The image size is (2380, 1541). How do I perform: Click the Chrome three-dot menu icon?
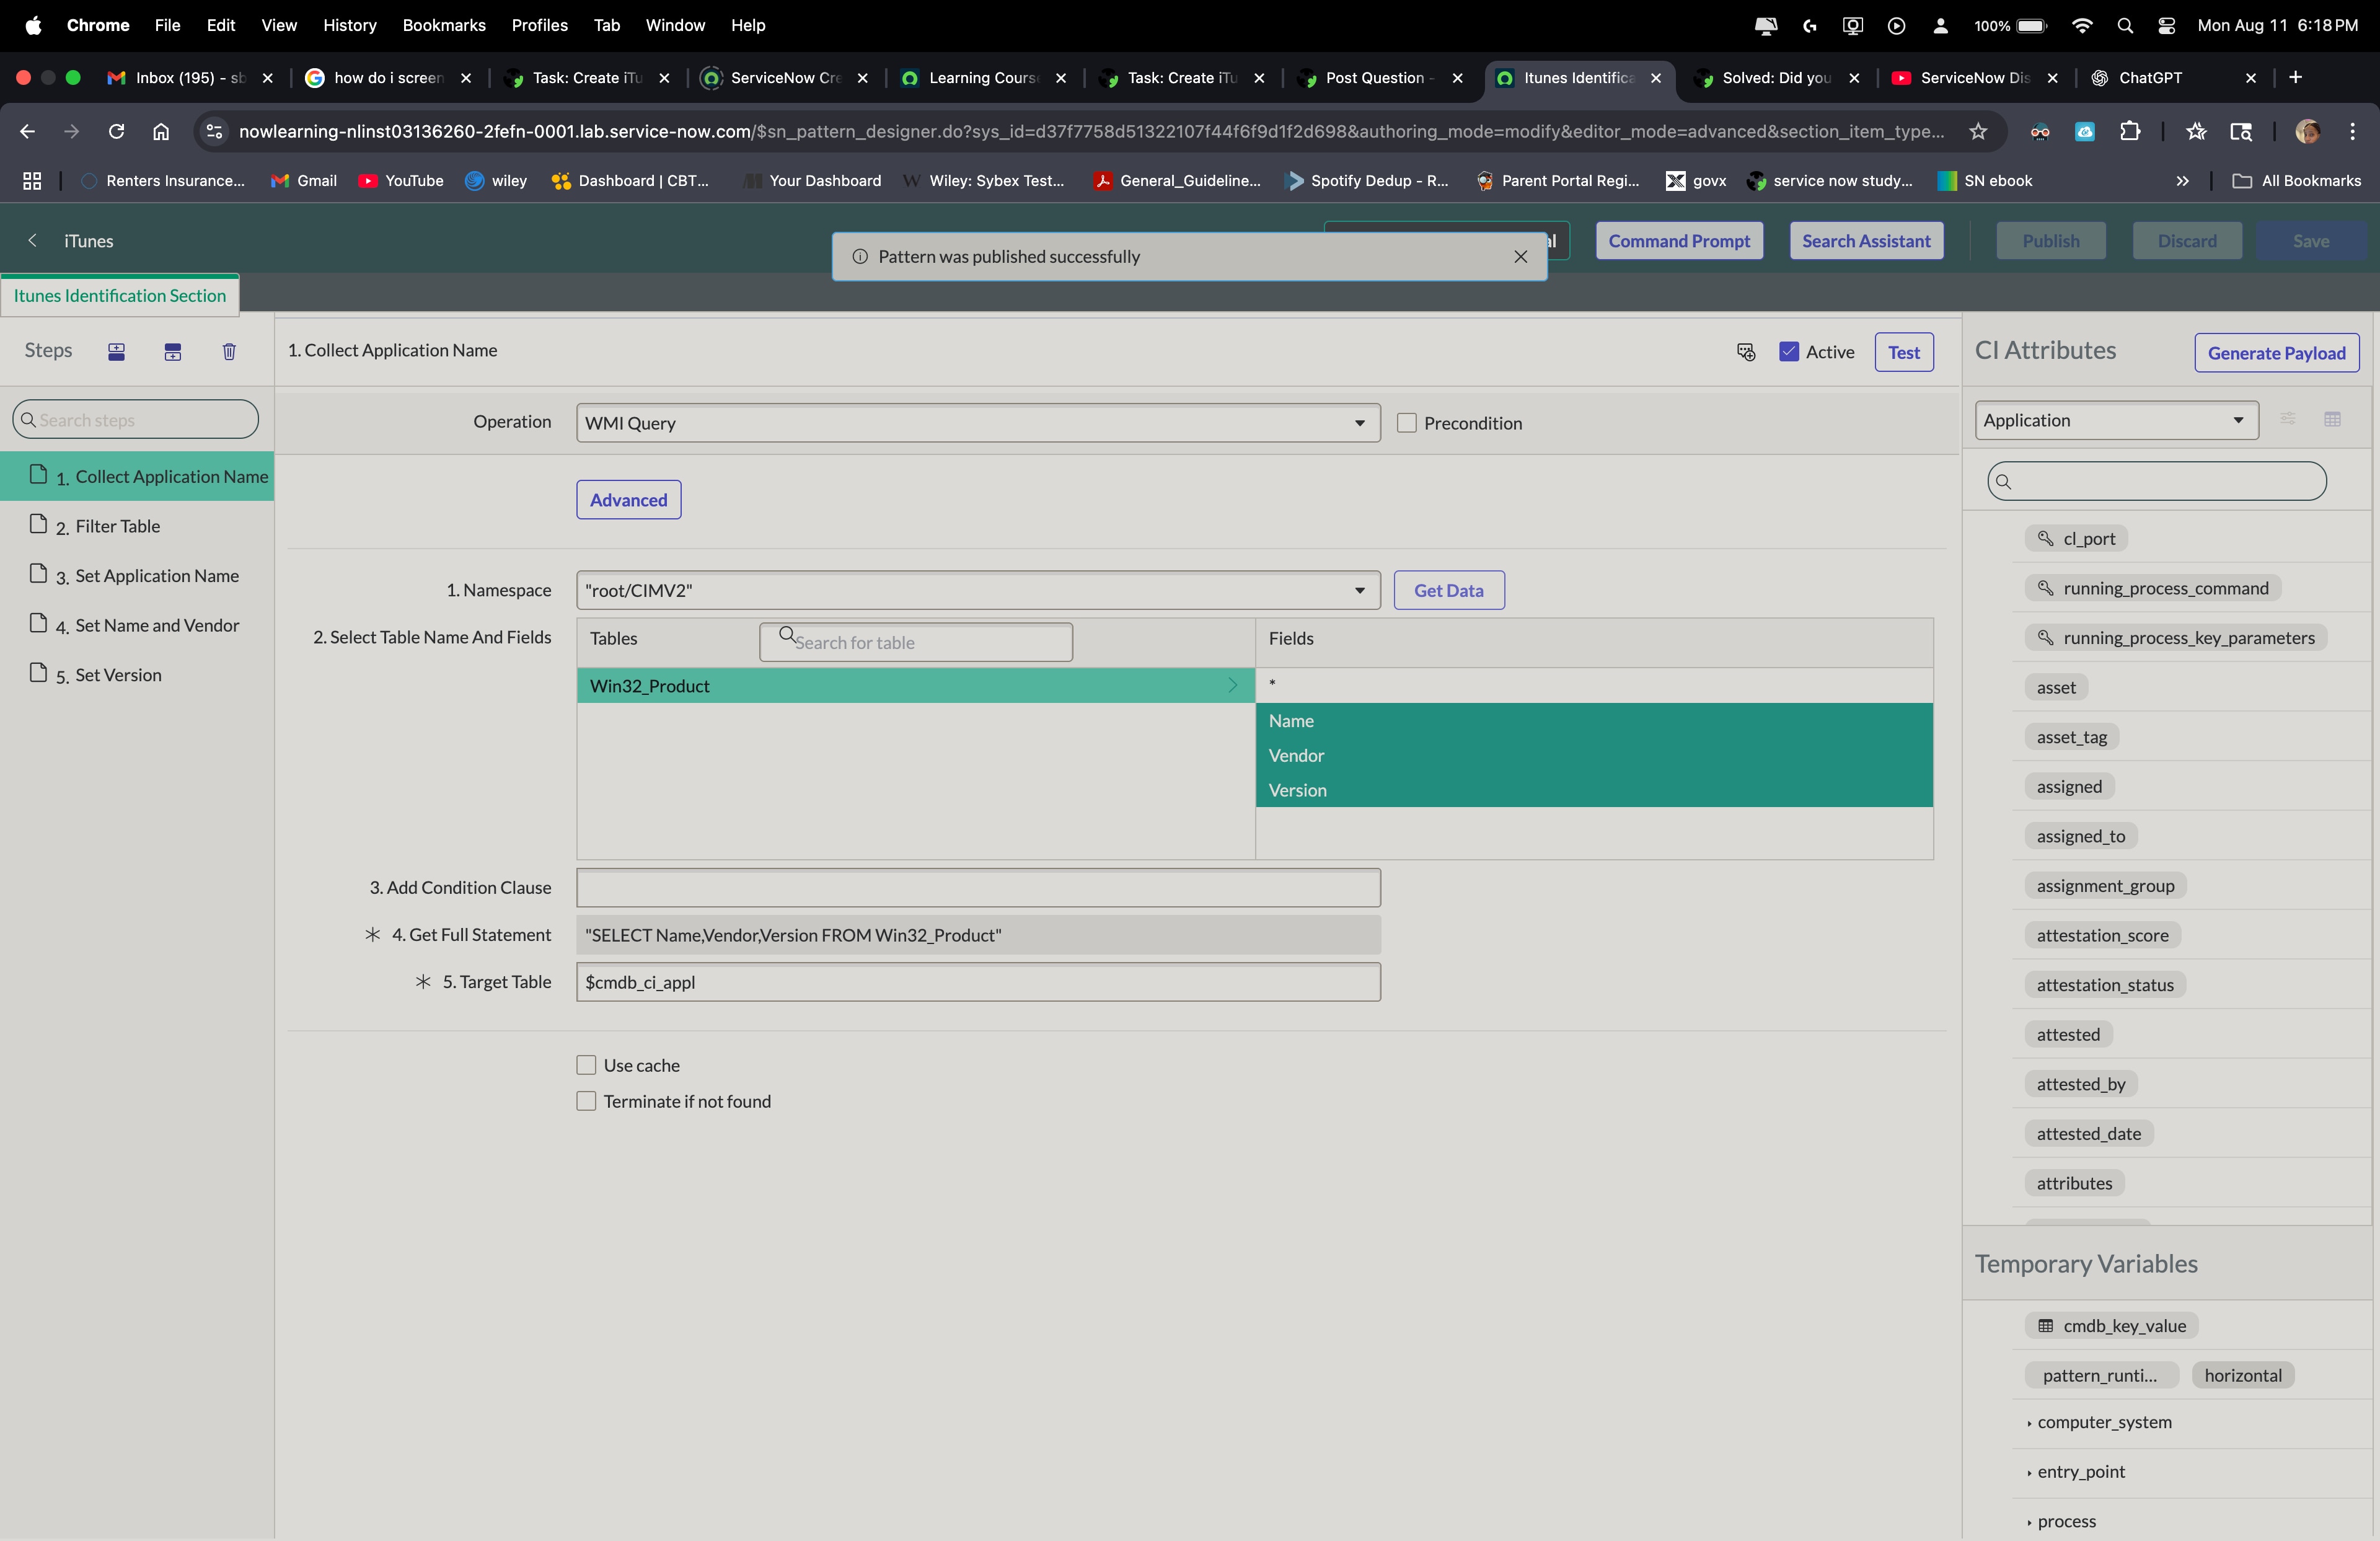pos(2352,132)
